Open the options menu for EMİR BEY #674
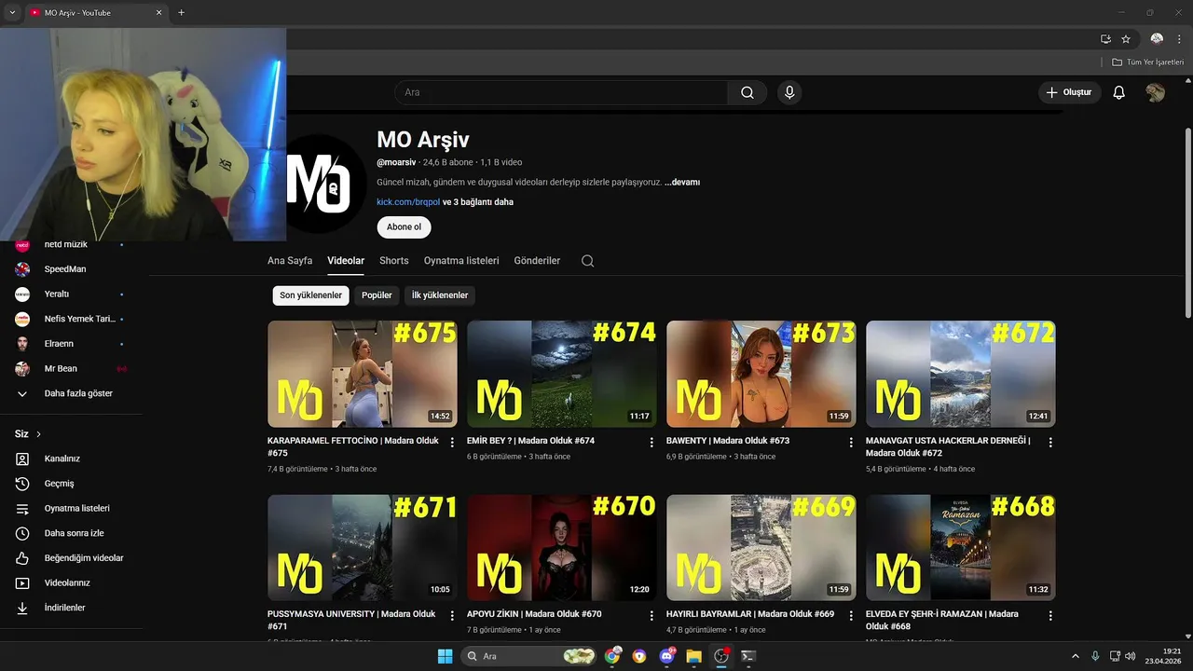Viewport: 1193px width, 671px height. (x=651, y=443)
